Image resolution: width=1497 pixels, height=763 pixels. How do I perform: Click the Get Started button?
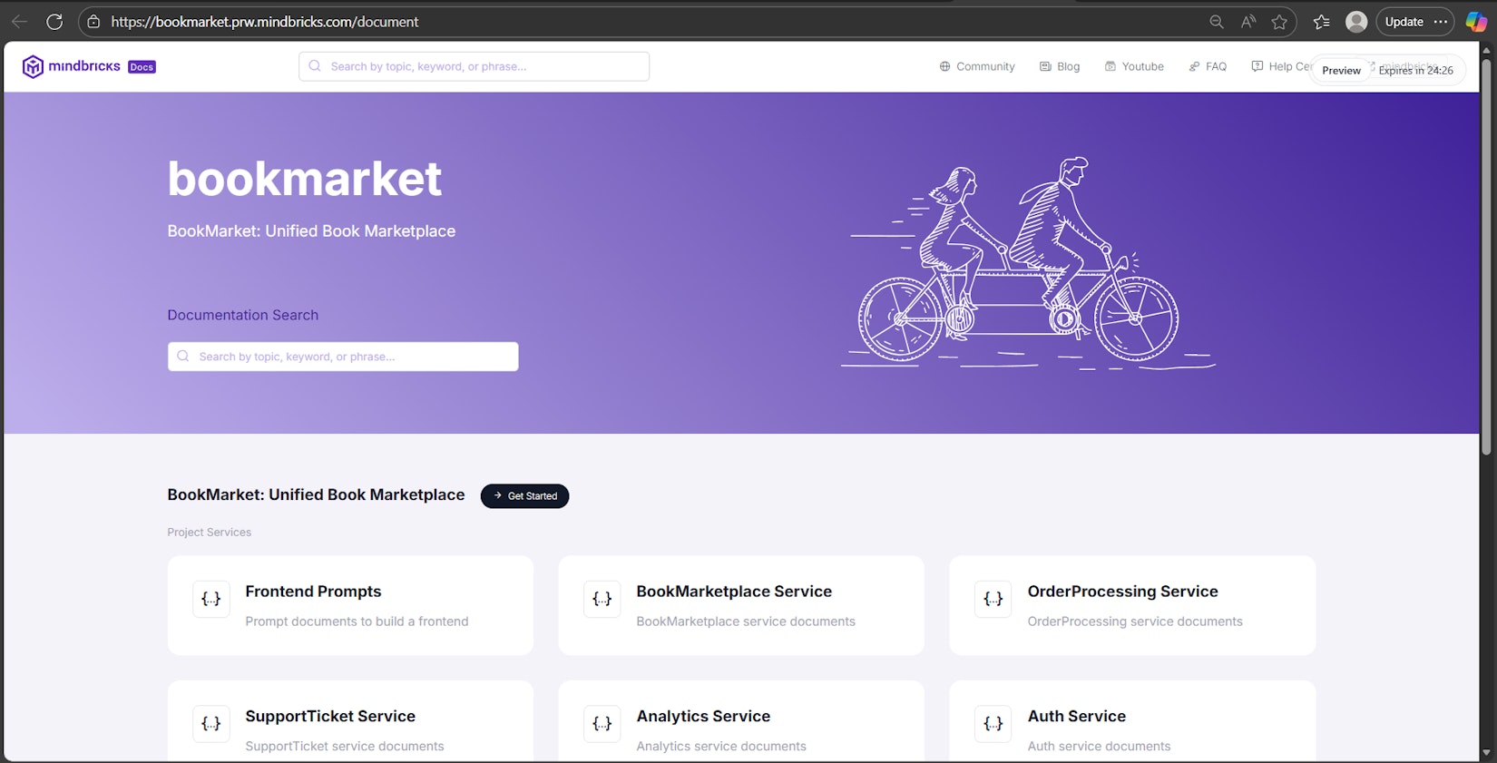click(x=524, y=496)
